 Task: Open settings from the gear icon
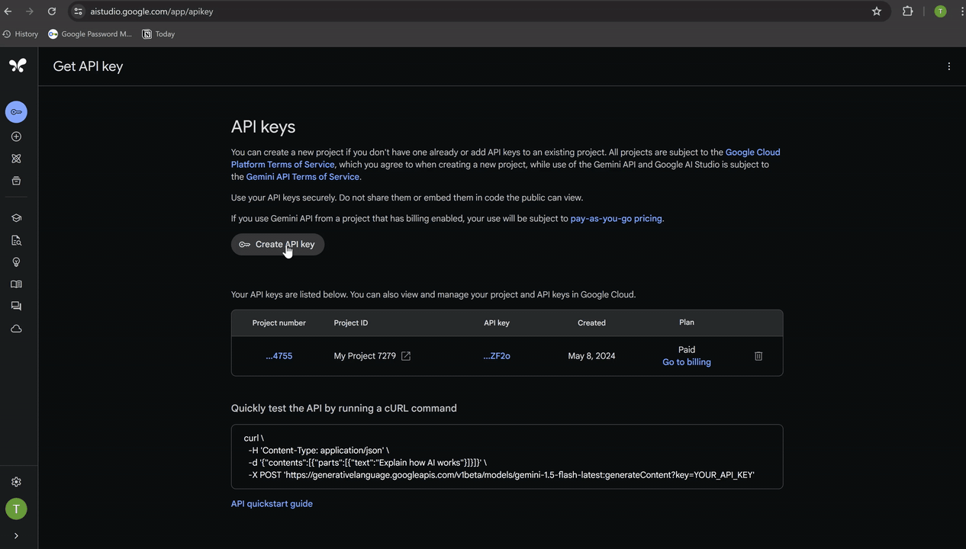tap(16, 481)
